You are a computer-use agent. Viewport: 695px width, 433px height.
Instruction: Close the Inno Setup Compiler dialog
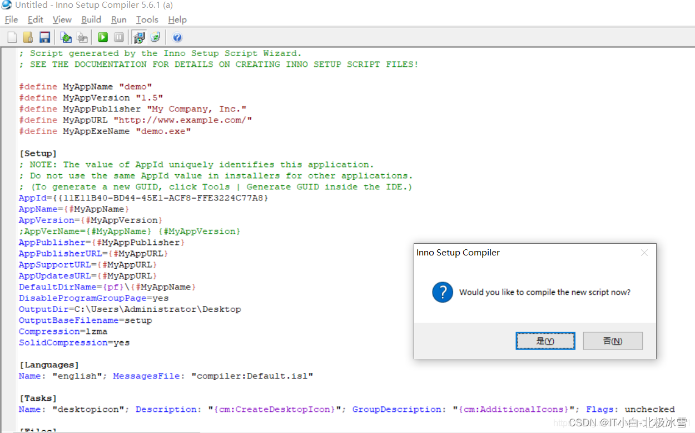(x=644, y=253)
